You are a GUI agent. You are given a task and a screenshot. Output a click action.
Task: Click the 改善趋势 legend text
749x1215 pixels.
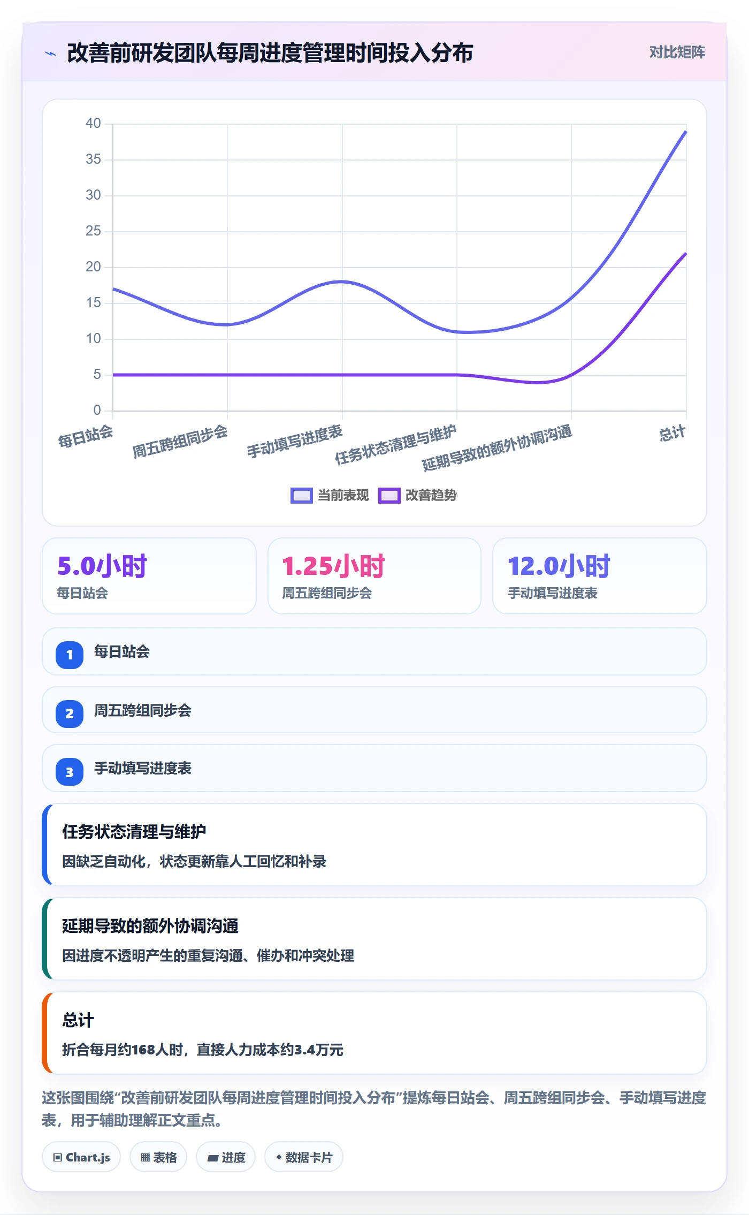coord(431,496)
